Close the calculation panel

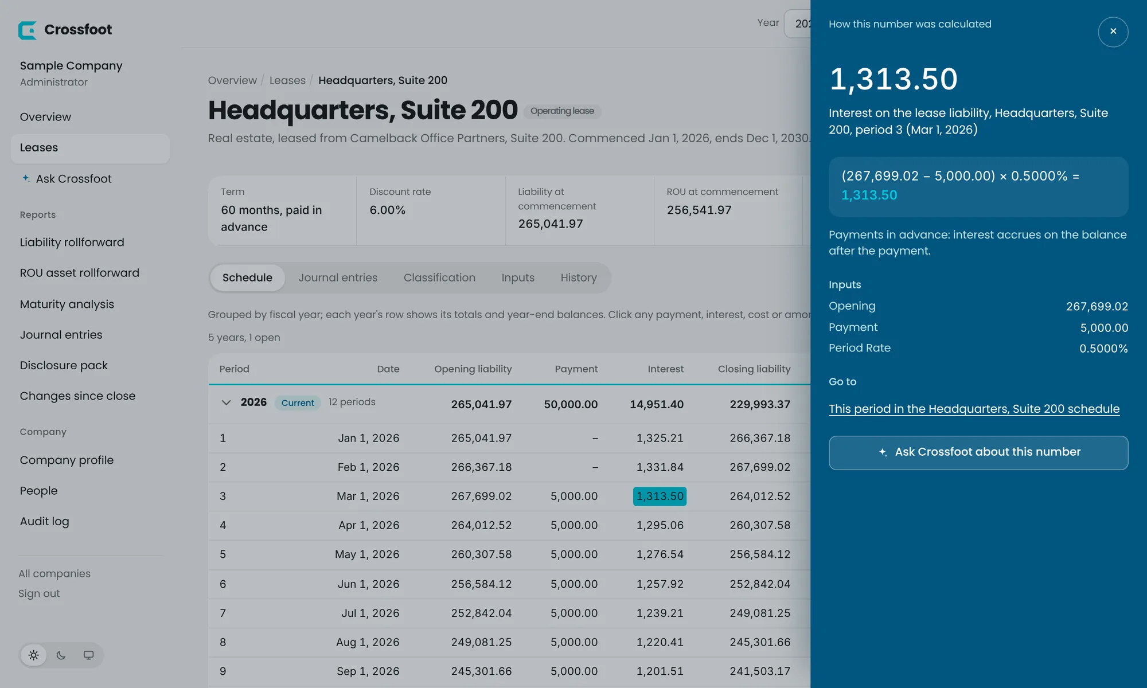pyautogui.click(x=1113, y=32)
